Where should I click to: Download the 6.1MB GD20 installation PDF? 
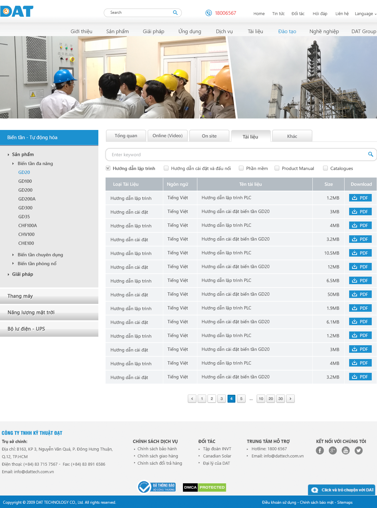(x=360, y=322)
